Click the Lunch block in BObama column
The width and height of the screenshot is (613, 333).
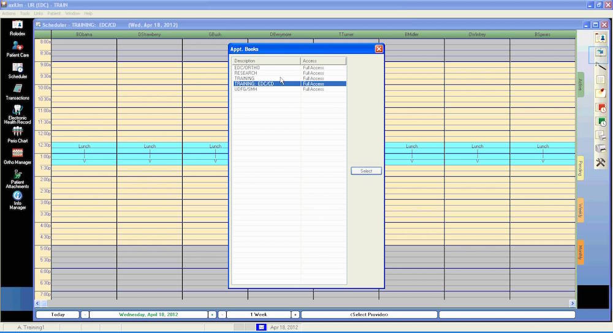pyautogui.click(x=84, y=154)
